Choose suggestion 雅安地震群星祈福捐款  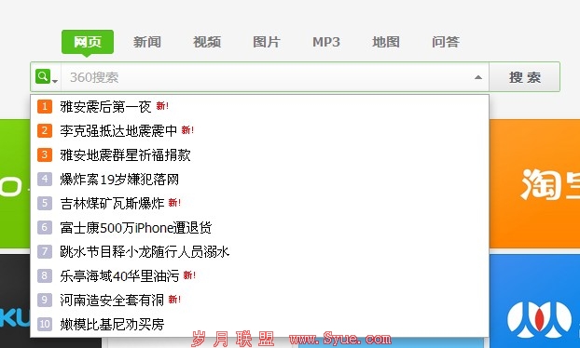click(x=125, y=155)
